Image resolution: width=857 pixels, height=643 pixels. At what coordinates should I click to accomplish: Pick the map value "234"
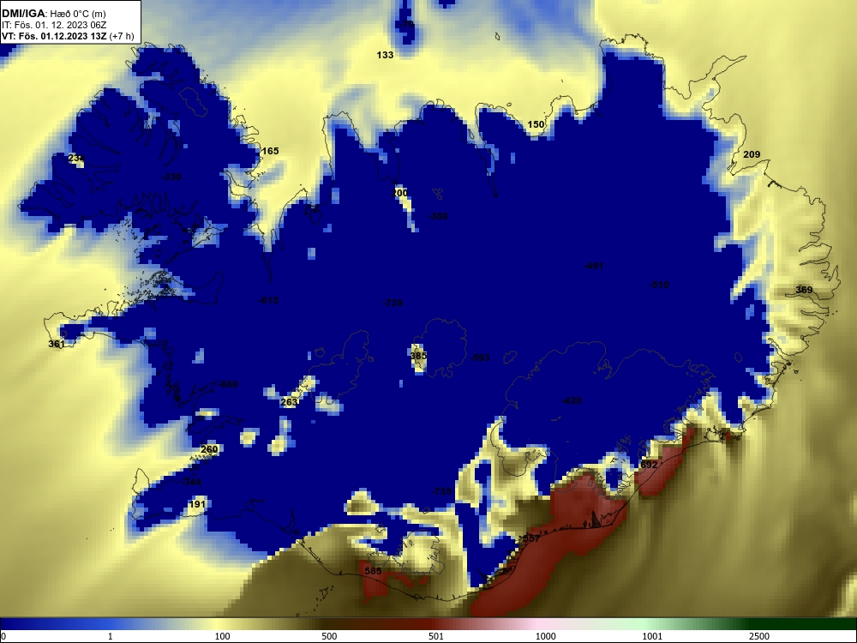pyautogui.click(x=76, y=158)
